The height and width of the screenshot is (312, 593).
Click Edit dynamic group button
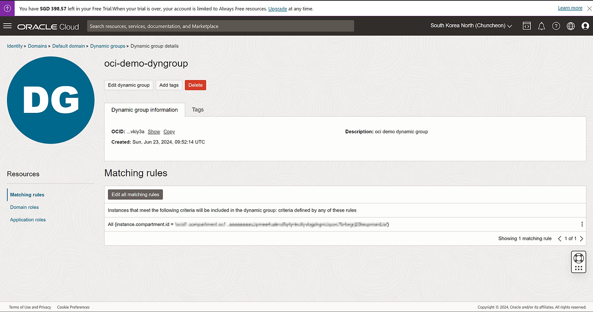coord(129,85)
